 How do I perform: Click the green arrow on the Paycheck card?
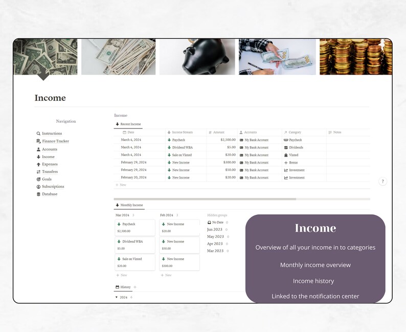pos(119,224)
